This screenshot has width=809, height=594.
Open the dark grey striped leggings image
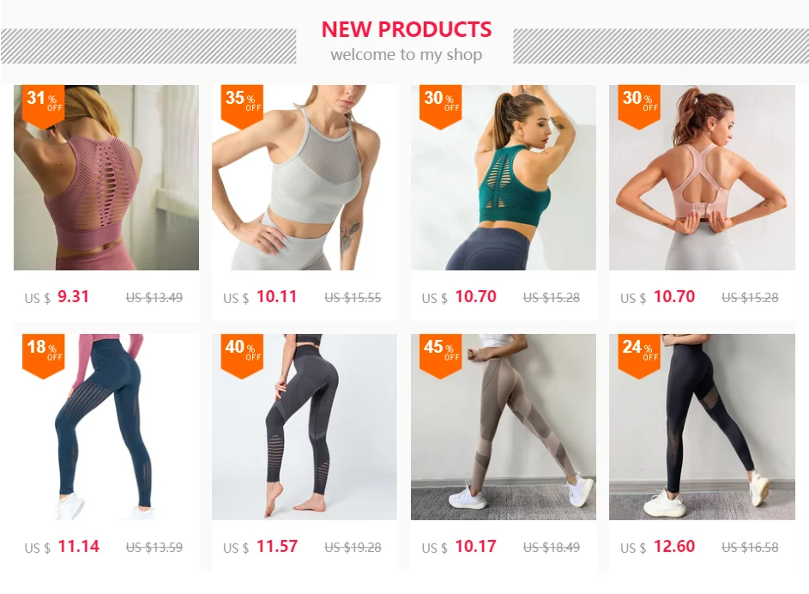tap(305, 427)
